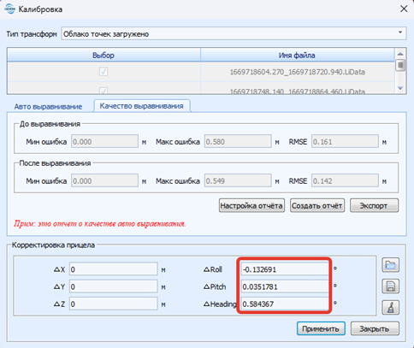
Task: Open the Тип трансформ dropdown
Action: click(234, 33)
